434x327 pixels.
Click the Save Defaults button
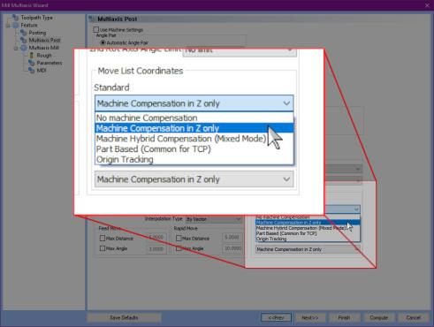[x=124, y=317]
